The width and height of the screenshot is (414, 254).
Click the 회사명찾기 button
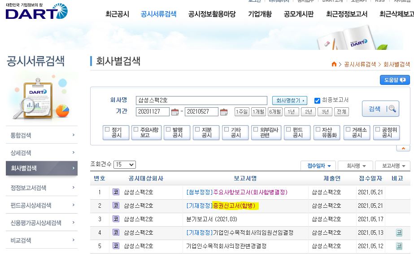click(290, 101)
